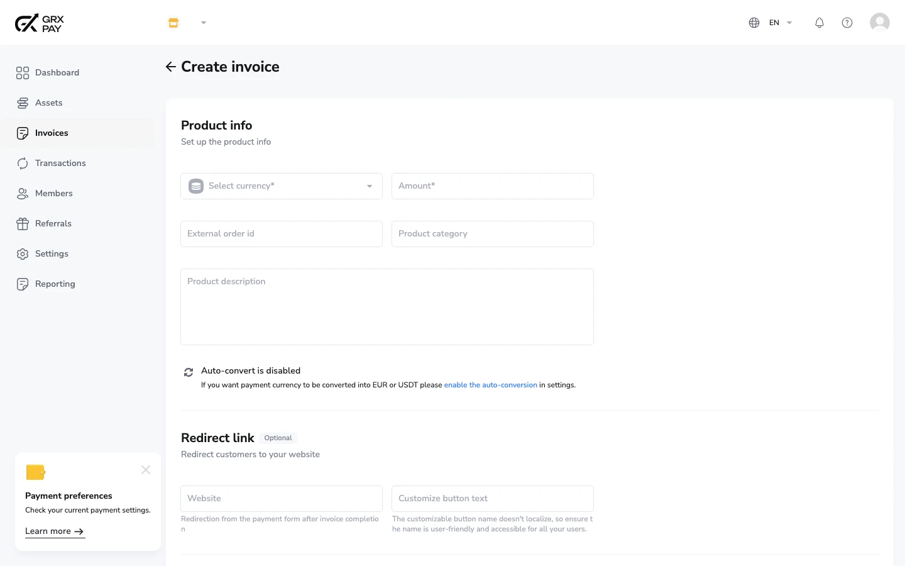
Task: Open the user profile avatar
Action: coord(880,23)
